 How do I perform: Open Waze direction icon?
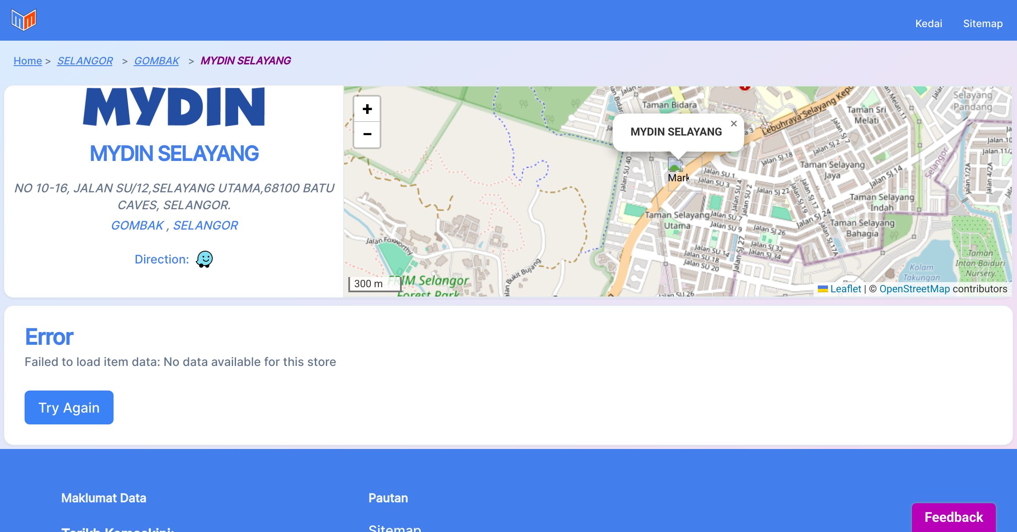204,259
